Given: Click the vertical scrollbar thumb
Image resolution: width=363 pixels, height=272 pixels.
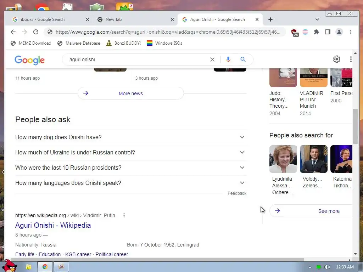Looking at the screenshot, I should coord(355,126).
